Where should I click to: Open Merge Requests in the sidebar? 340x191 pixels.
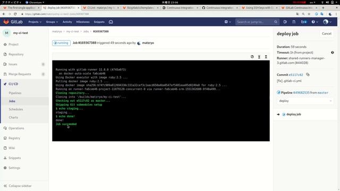coord(20,74)
